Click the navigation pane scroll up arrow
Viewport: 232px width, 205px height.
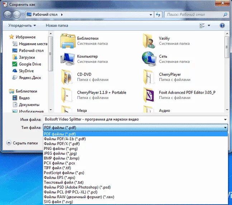click(51, 34)
